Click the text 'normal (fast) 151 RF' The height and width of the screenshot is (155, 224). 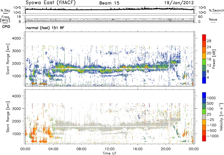tap(45, 28)
